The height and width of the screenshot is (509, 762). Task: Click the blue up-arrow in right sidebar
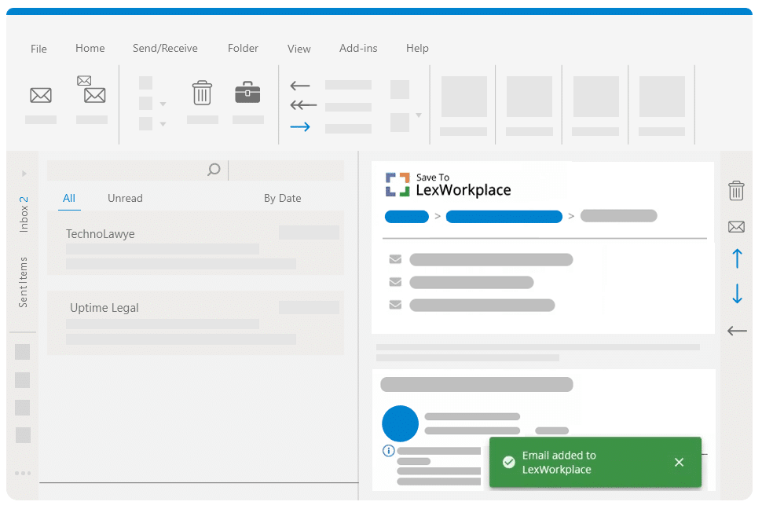point(737,258)
